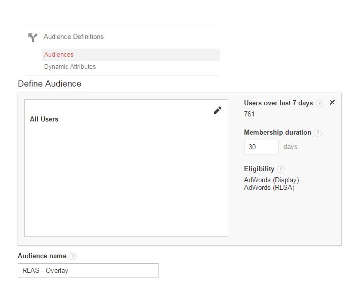The image size is (349, 286).
Task: Select the All Users audience box
Action: pos(126,168)
